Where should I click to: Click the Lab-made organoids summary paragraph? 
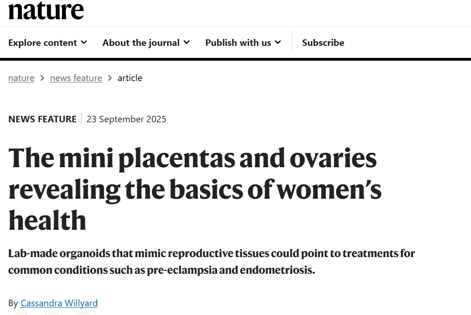(x=211, y=262)
